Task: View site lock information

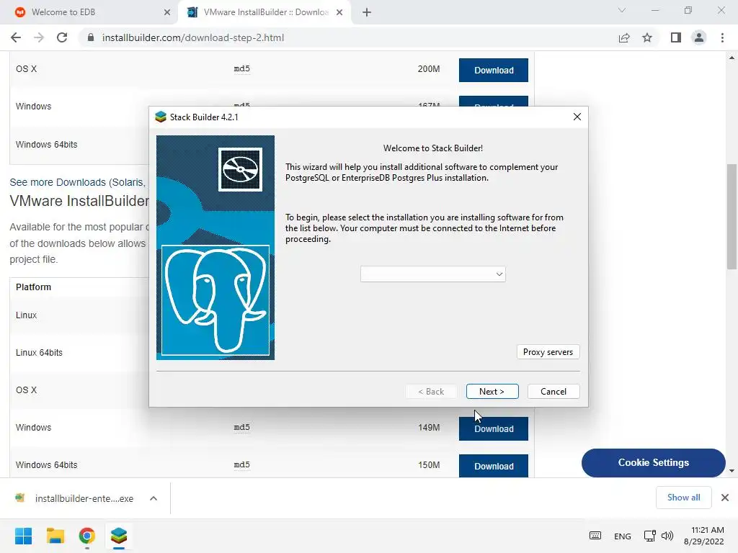Action: click(x=90, y=37)
